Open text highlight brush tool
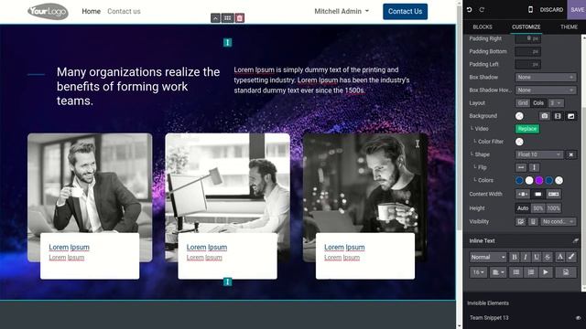This screenshot has width=586, height=329. click(x=570, y=257)
